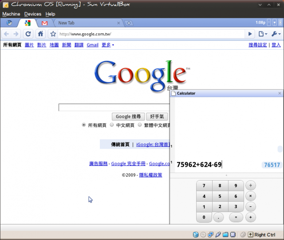Click the VirtualBox USB status icon
The width and height of the screenshot is (284, 240).
coord(218,235)
